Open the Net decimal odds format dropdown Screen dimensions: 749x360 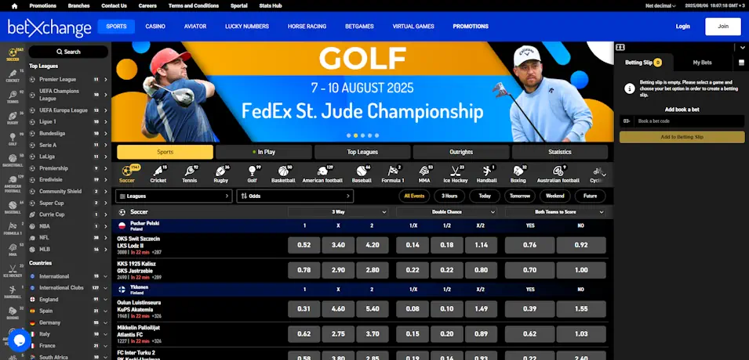coord(660,5)
